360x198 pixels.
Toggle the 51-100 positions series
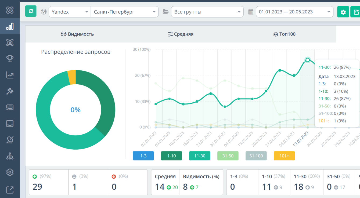click(x=256, y=156)
